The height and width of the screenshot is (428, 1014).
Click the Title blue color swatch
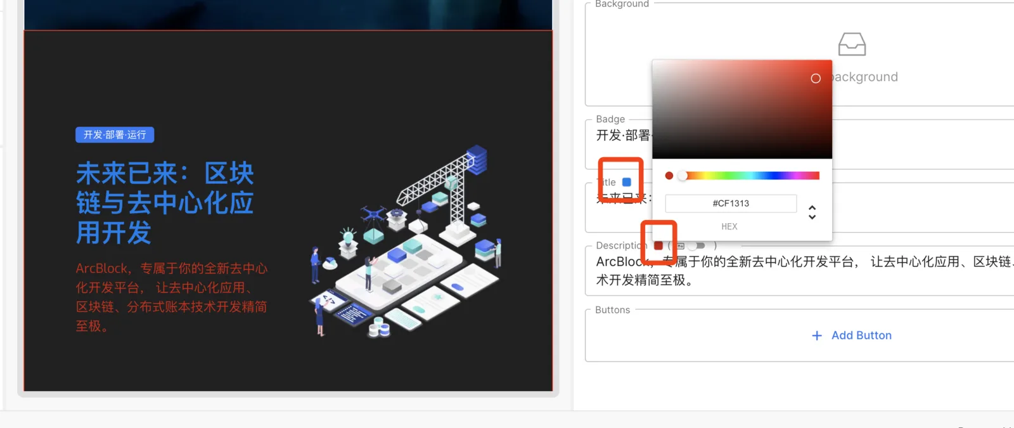click(x=626, y=182)
